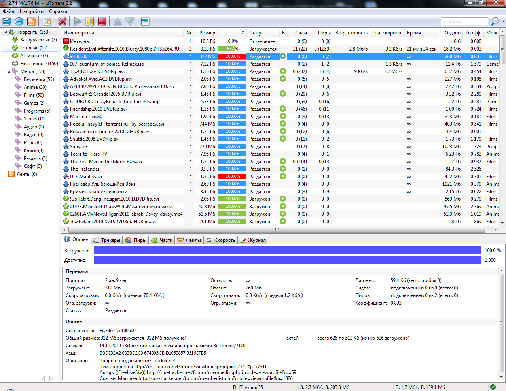Select Неактивные (150) category

click(35, 64)
